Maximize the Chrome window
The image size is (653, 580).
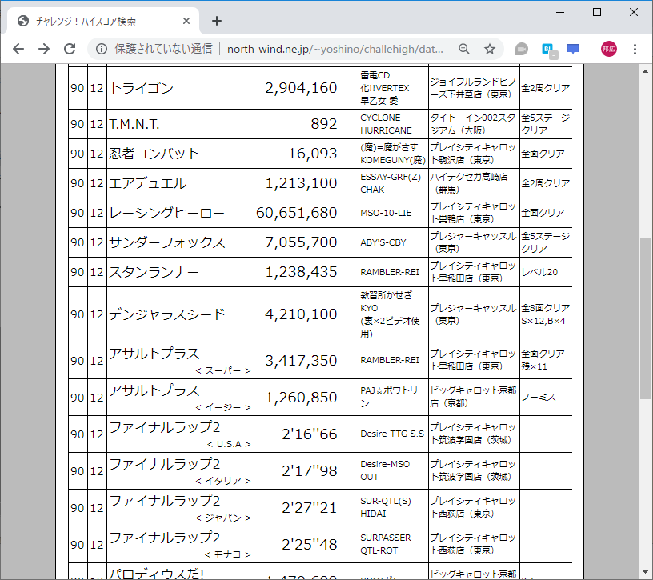coord(597,13)
